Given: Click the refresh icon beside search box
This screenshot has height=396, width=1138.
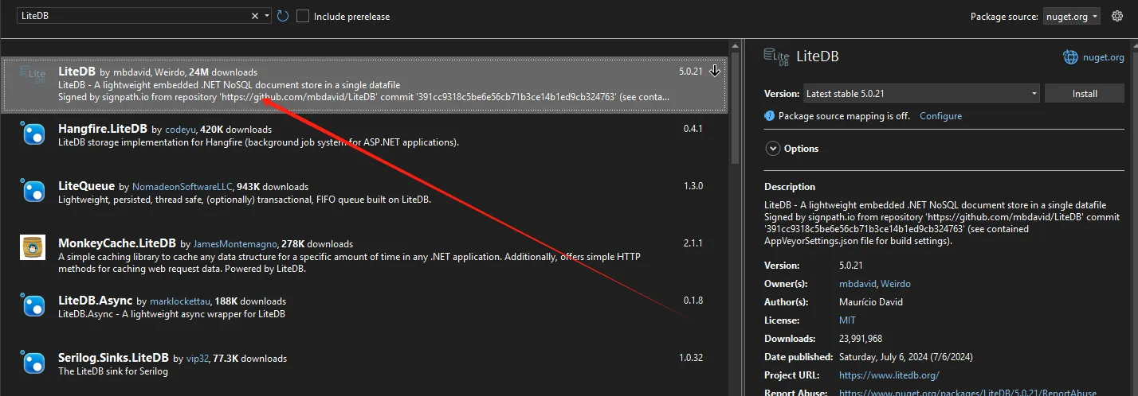Looking at the screenshot, I should (283, 16).
